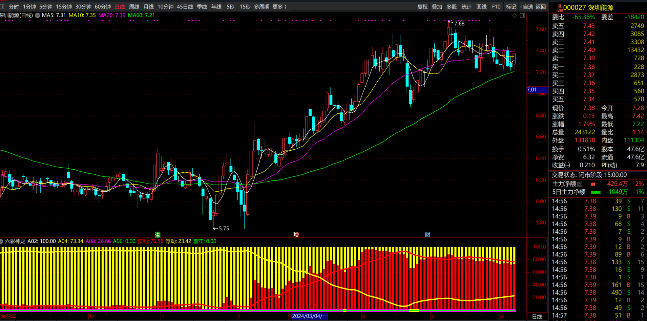This screenshot has height=321, width=647.
Task: Open the 主力净额 detail icon
Action: tap(580, 184)
